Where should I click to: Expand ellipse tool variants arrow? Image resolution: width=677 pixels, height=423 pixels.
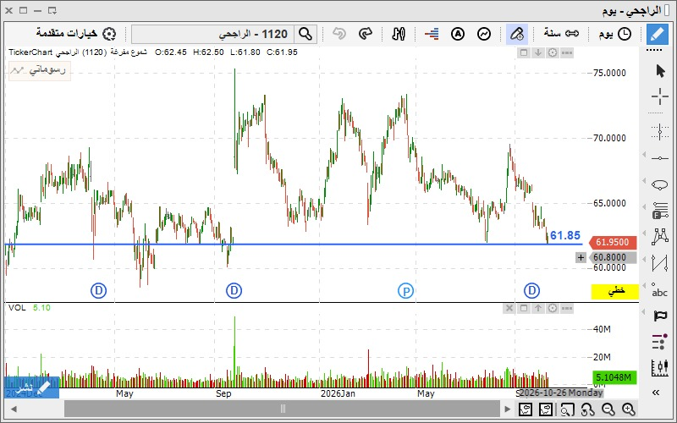pyautogui.click(x=645, y=180)
